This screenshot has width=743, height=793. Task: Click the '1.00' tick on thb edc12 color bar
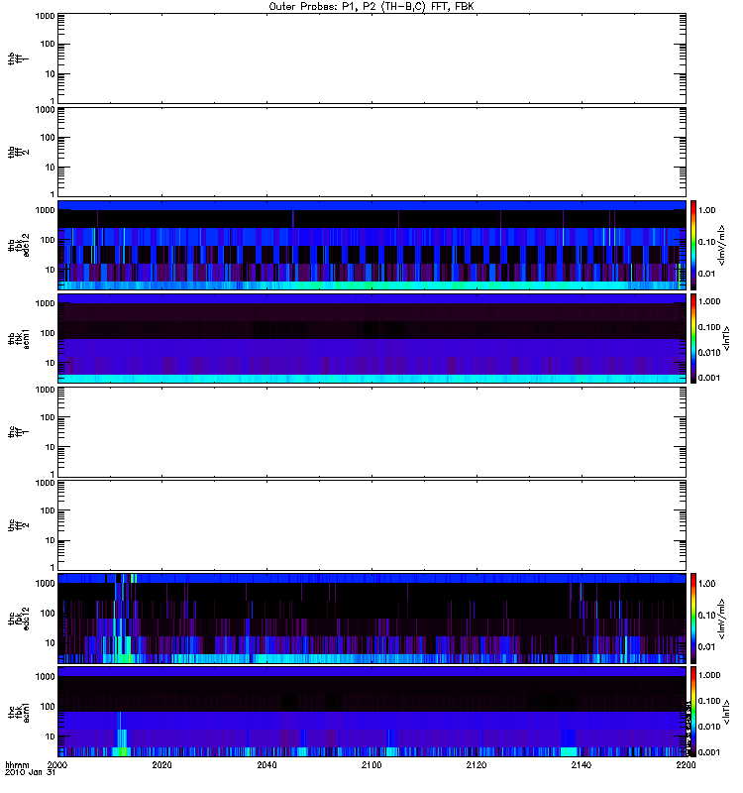click(x=706, y=210)
